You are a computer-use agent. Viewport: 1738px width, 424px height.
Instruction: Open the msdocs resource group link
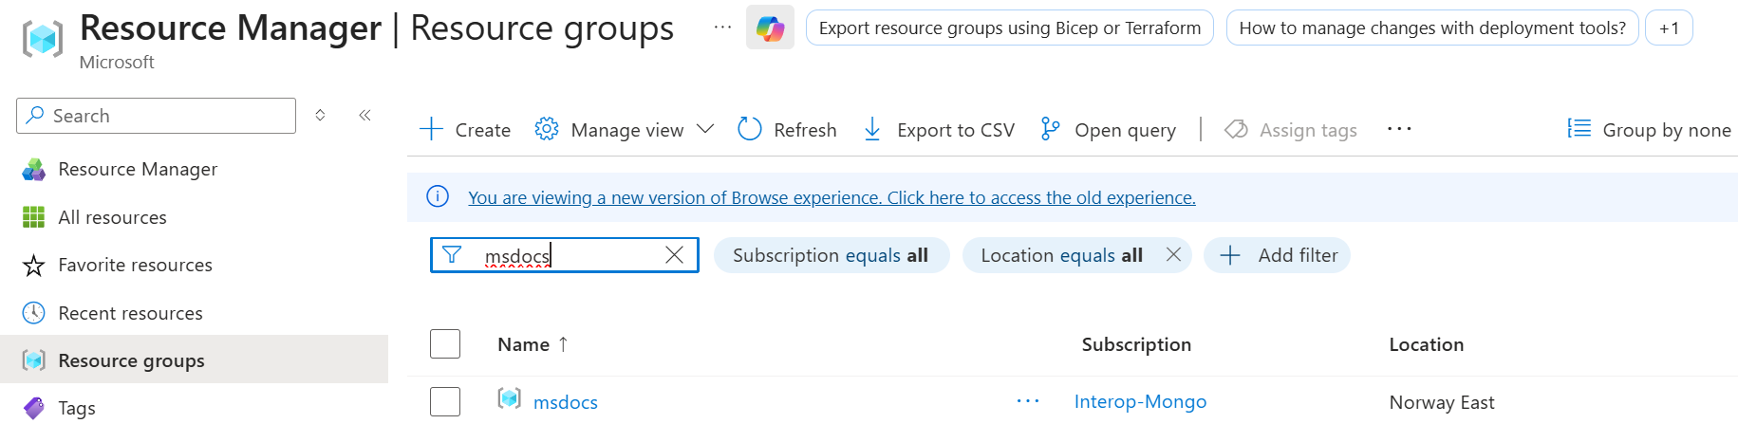click(566, 402)
